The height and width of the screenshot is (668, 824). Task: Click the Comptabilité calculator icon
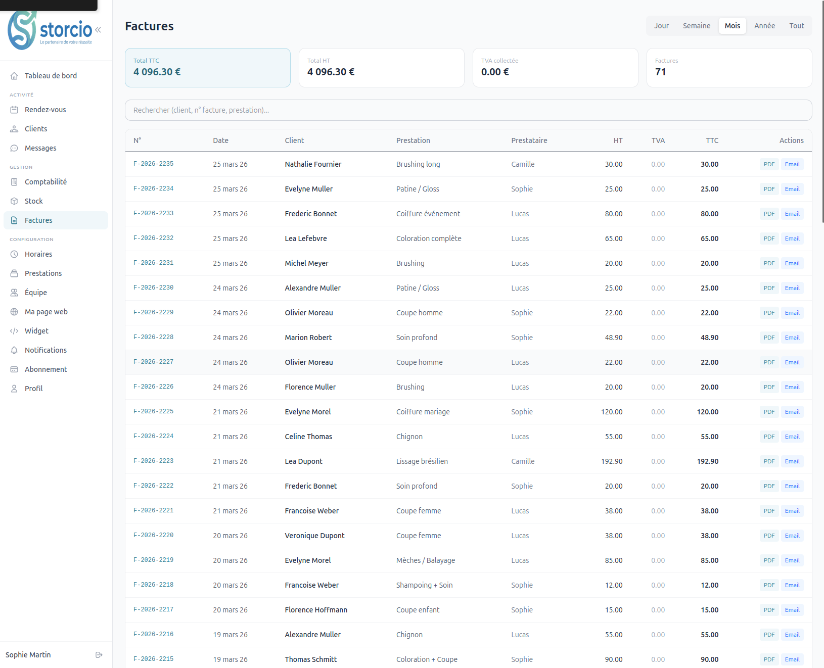coord(14,182)
